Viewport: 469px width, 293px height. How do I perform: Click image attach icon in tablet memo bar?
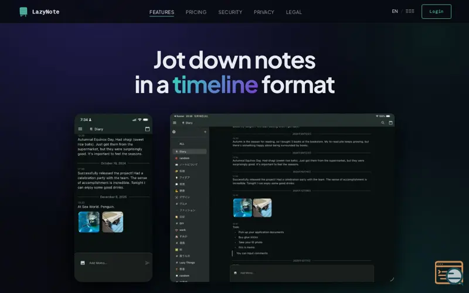pyautogui.click(x=235, y=272)
